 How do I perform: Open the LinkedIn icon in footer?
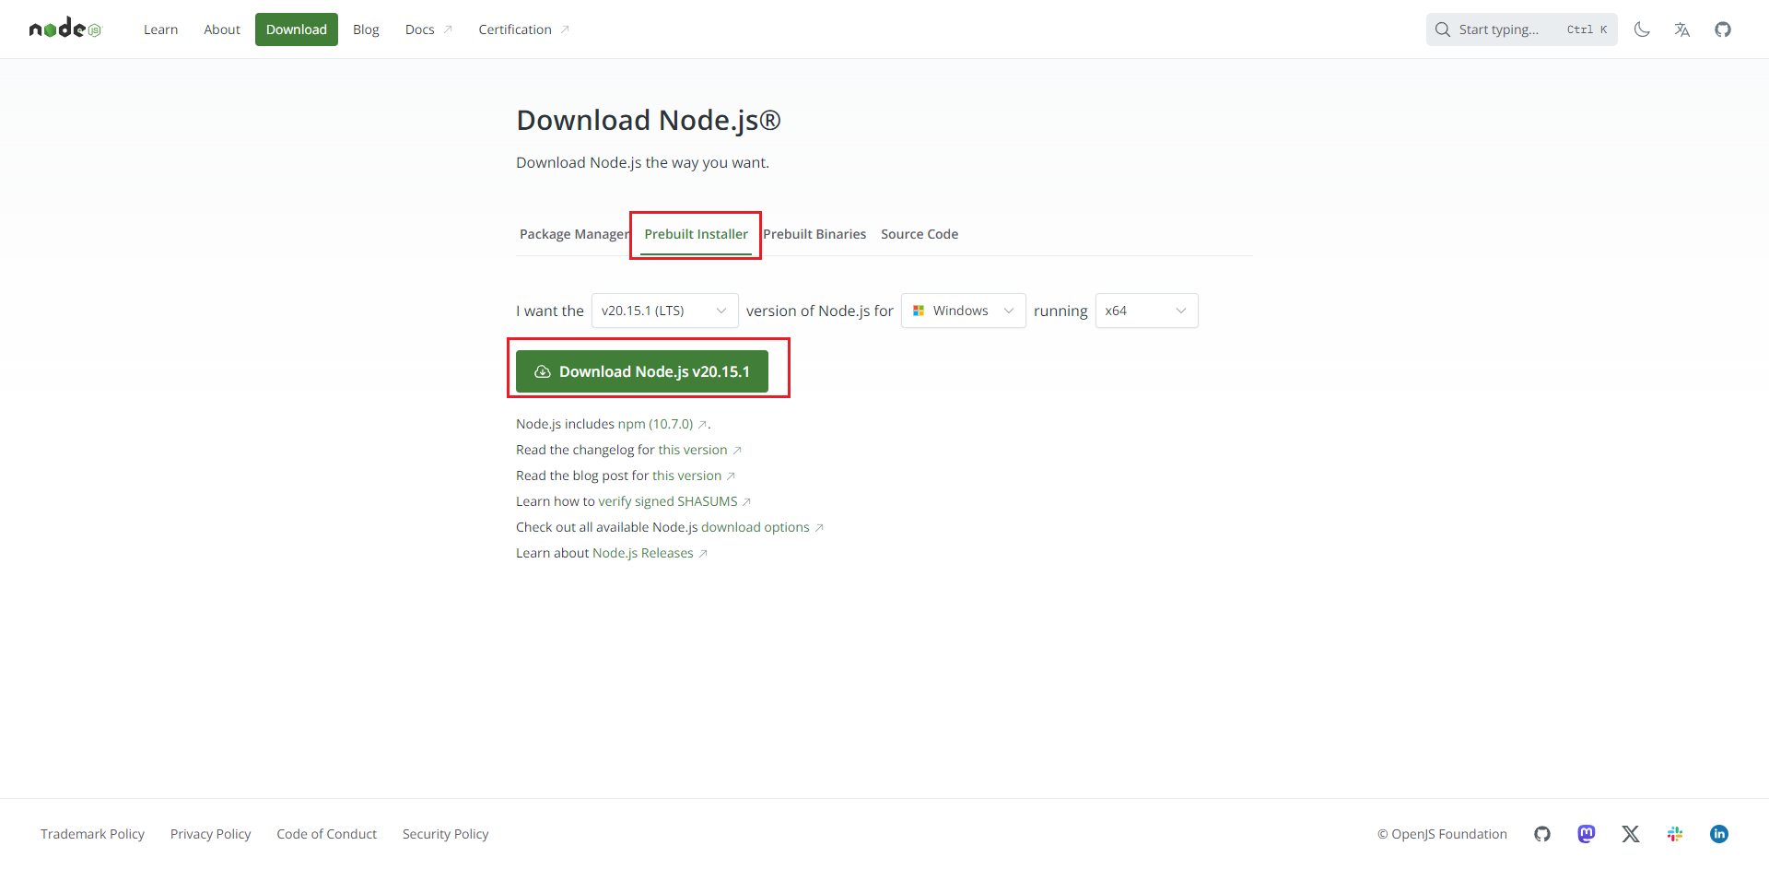[1719, 834]
